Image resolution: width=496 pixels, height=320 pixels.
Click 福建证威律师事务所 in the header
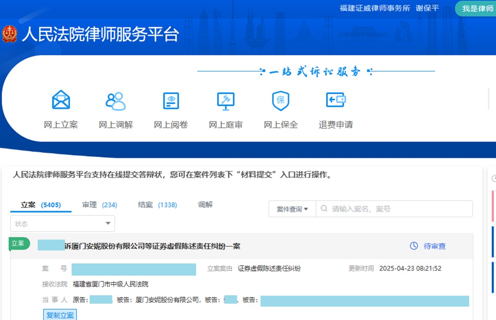pyautogui.click(x=375, y=8)
